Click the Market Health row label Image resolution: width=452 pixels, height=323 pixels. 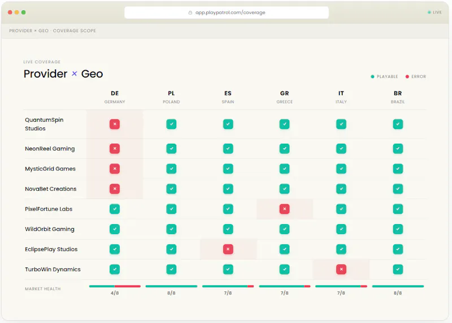(x=43, y=288)
